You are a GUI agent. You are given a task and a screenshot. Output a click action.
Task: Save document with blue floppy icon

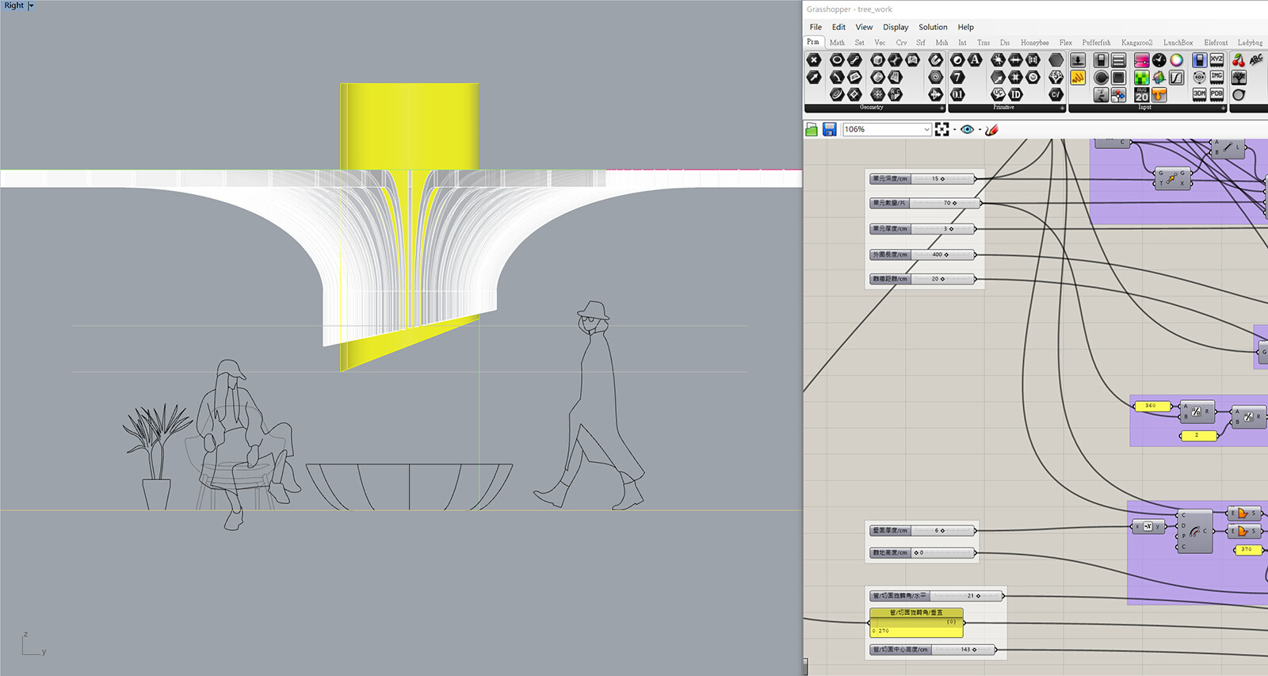click(830, 129)
